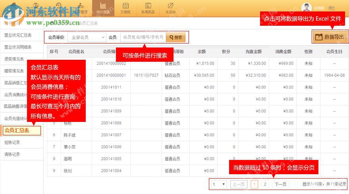Open the 交接班 shift handover icon

[x=125, y=8]
